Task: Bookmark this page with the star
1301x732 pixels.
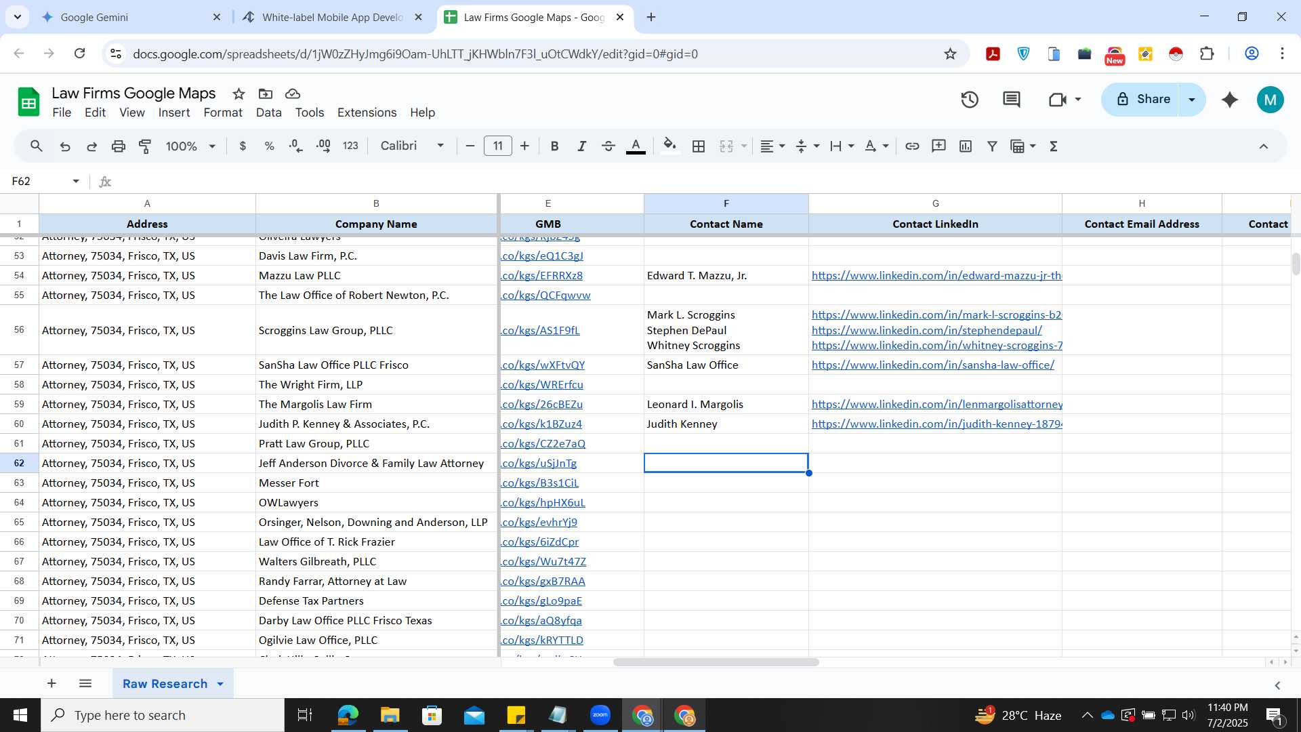Action: (950, 54)
